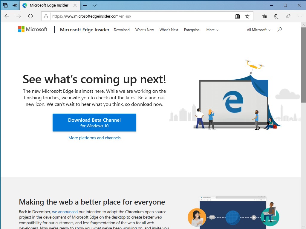Open Reading view for this page
The height and width of the screenshot is (229, 306).
pyautogui.click(x=237, y=16)
